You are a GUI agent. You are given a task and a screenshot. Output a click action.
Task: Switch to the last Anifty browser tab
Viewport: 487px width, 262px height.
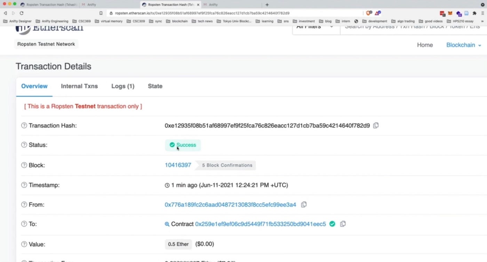(231, 5)
